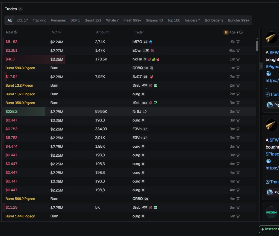Click filter funnel on Burnt 1.44K Pigeon row

(238, 216)
